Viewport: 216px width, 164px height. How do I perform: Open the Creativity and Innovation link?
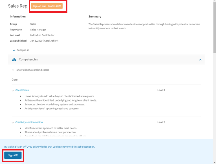coord(29,122)
